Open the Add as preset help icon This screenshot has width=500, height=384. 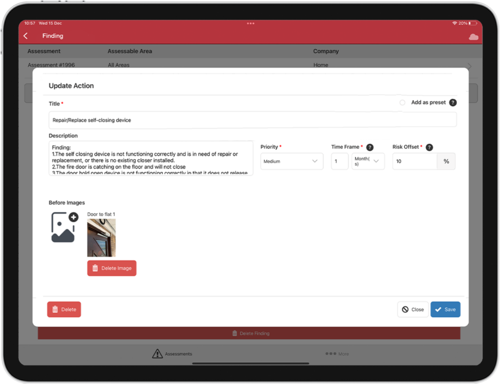pos(453,102)
